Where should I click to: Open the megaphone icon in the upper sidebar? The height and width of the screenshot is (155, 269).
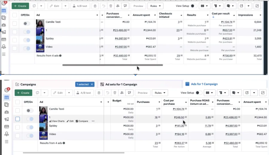4,32
